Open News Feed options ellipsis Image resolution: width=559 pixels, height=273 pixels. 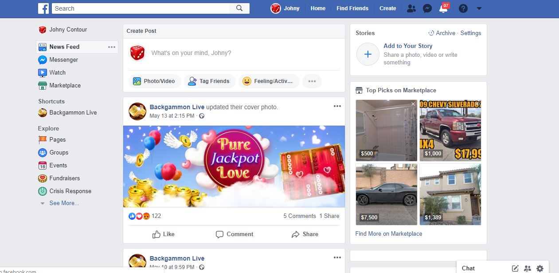[x=112, y=47]
